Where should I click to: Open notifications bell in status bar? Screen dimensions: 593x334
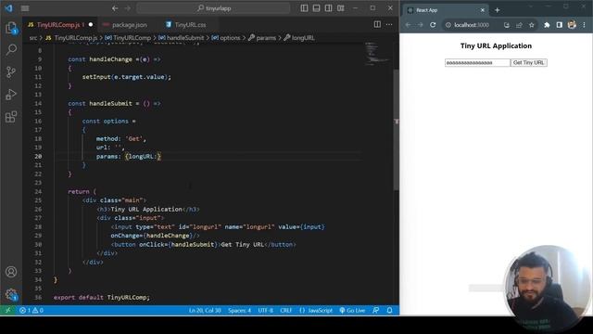tap(389, 311)
